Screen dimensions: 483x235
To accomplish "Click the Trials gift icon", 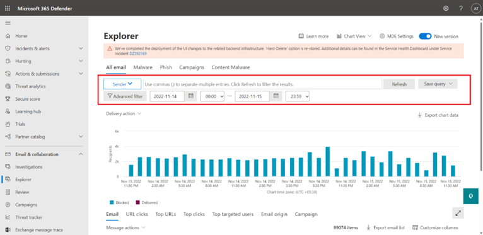I will (x=8, y=124).
